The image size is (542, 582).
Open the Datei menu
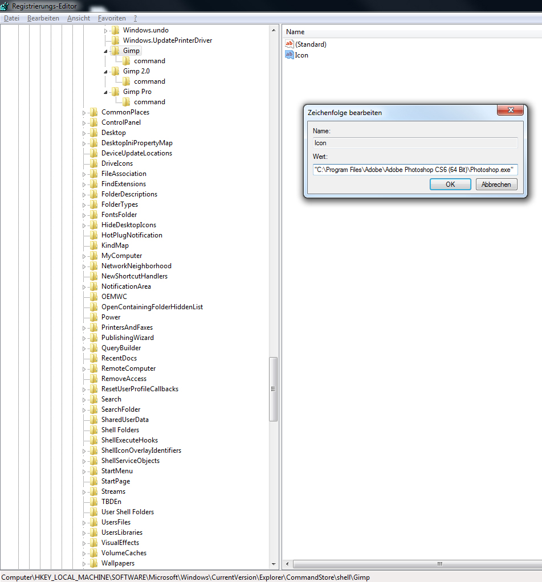pyautogui.click(x=11, y=18)
